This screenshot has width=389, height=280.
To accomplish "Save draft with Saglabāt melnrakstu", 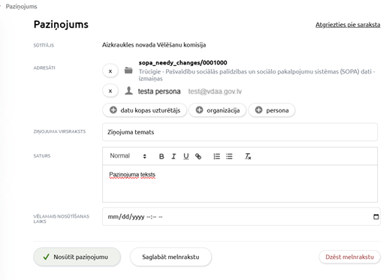I will tap(170, 257).
